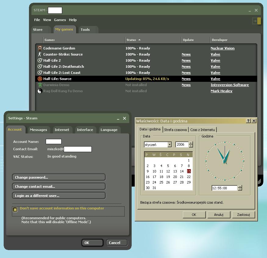Select the Rag Doll Kung Fu Demo row
Screen dimensions: 267x258
(146, 91)
